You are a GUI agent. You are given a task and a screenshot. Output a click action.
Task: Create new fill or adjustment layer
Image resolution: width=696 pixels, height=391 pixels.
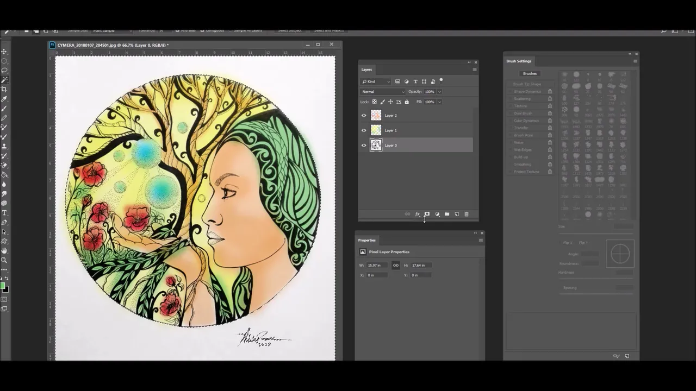tap(437, 214)
